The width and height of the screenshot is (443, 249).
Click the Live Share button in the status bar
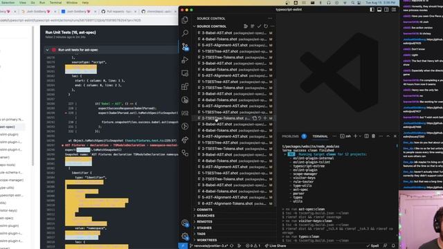[x=275, y=246]
